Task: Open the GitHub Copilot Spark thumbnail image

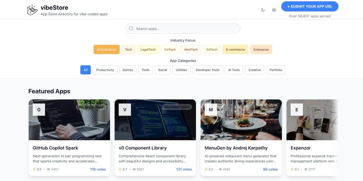Action: tap(69, 120)
